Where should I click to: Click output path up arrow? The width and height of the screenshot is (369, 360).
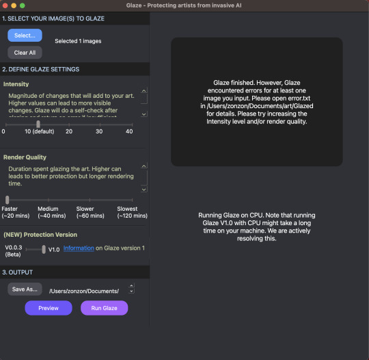pyautogui.click(x=131, y=285)
